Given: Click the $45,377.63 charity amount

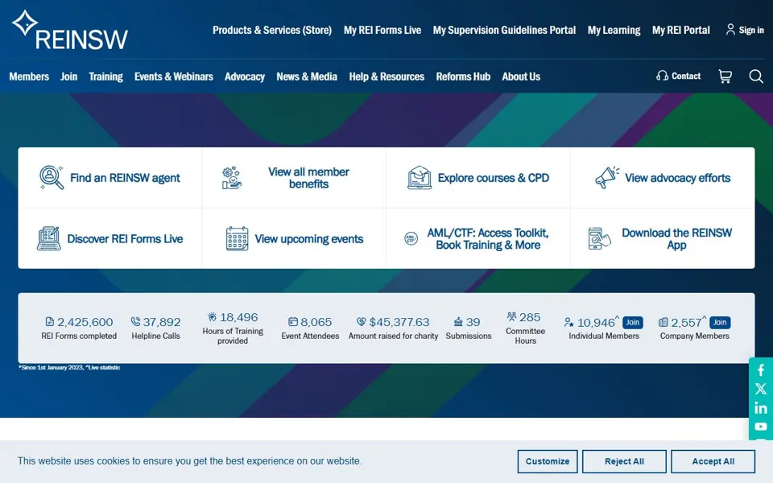Looking at the screenshot, I should (x=399, y=322).
